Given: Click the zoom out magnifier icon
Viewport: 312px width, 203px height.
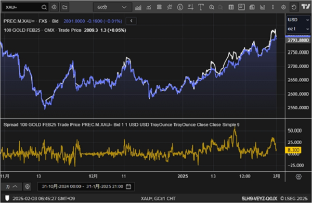Looking at the screenshot, I should tap(220, 8).
